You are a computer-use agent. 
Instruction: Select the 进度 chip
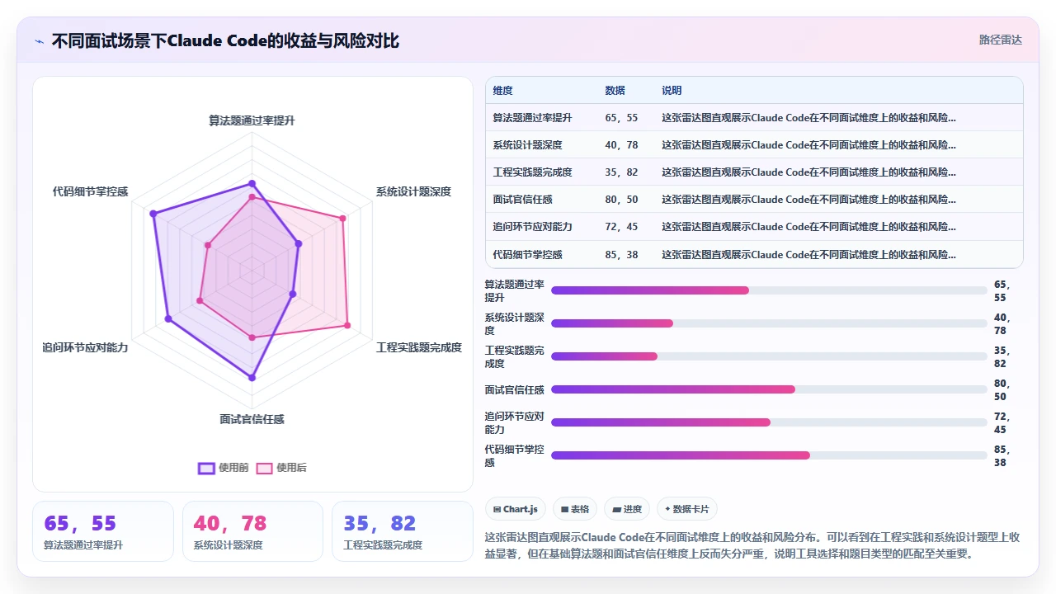pos(627,509)
